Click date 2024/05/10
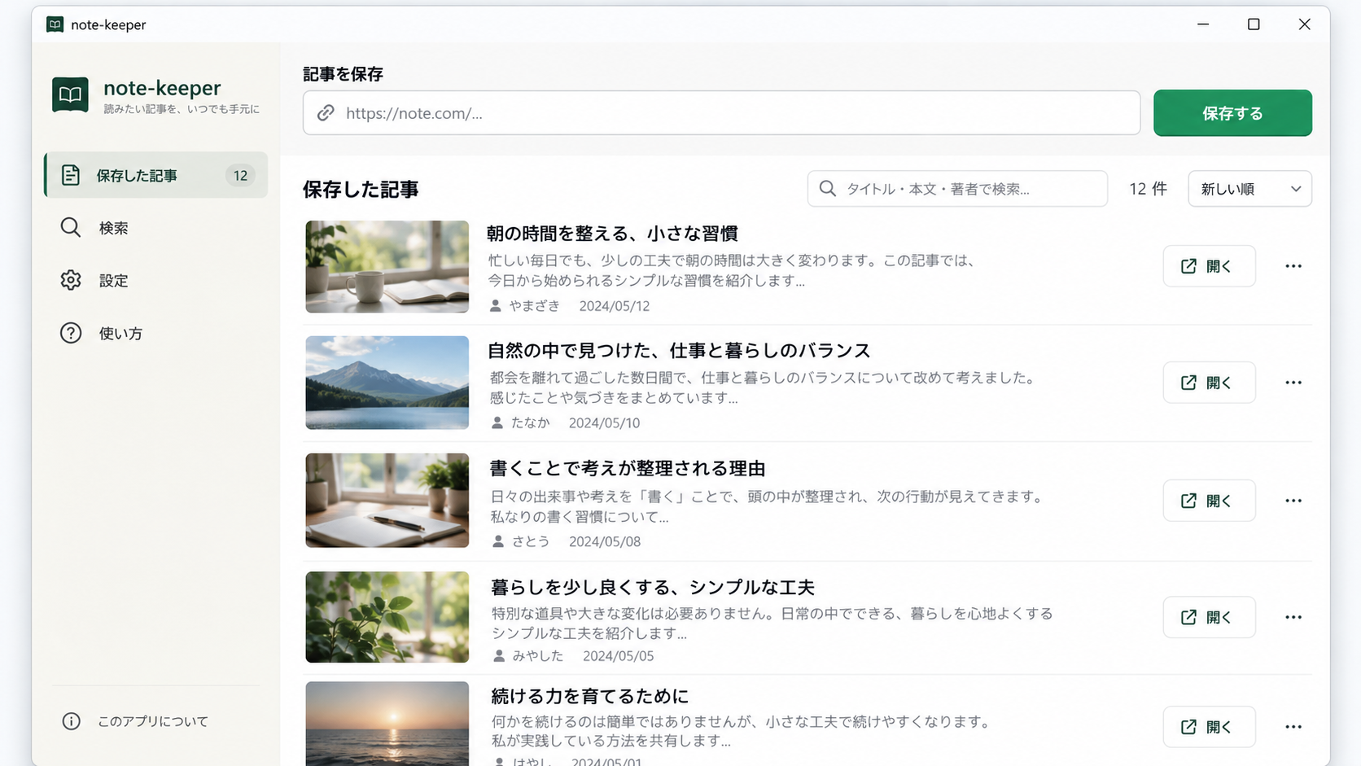This screenshot has width=1361, height=766. coord(604,423)
